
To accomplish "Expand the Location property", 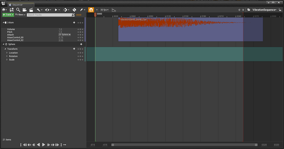I will pyautogui.click(x=7, y=53).
